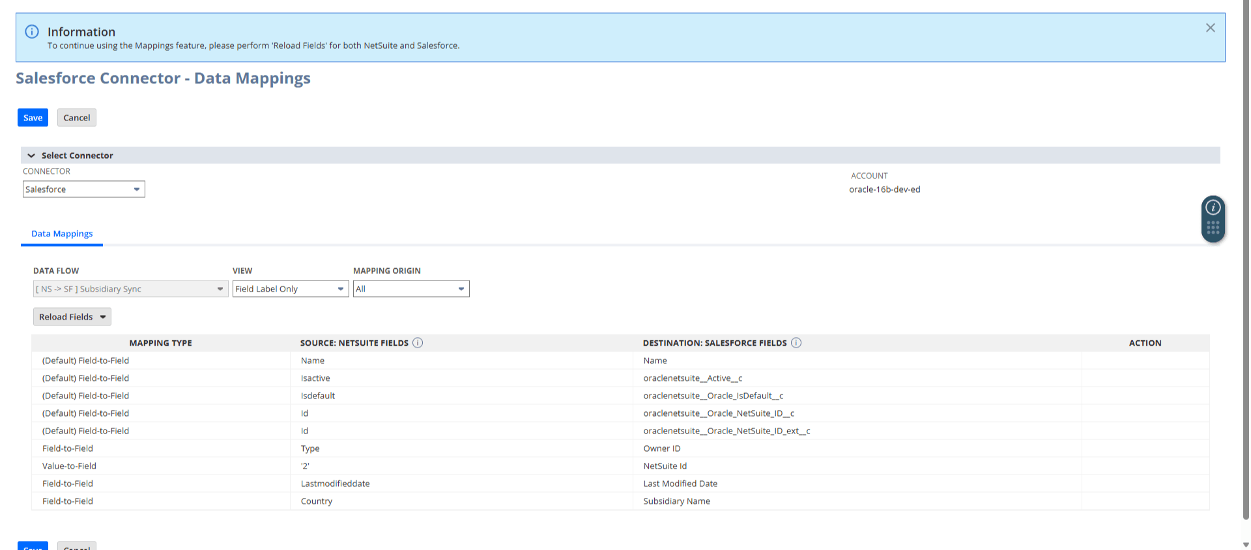Open the Reload Fields dropdown button
The height and width of the screenshot is (550, 1251).
pos(72,317)
